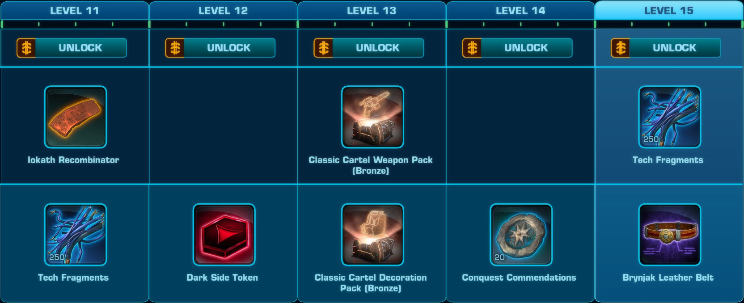
Task: Select the Level 11 header tab
Action: click(75, 10)
